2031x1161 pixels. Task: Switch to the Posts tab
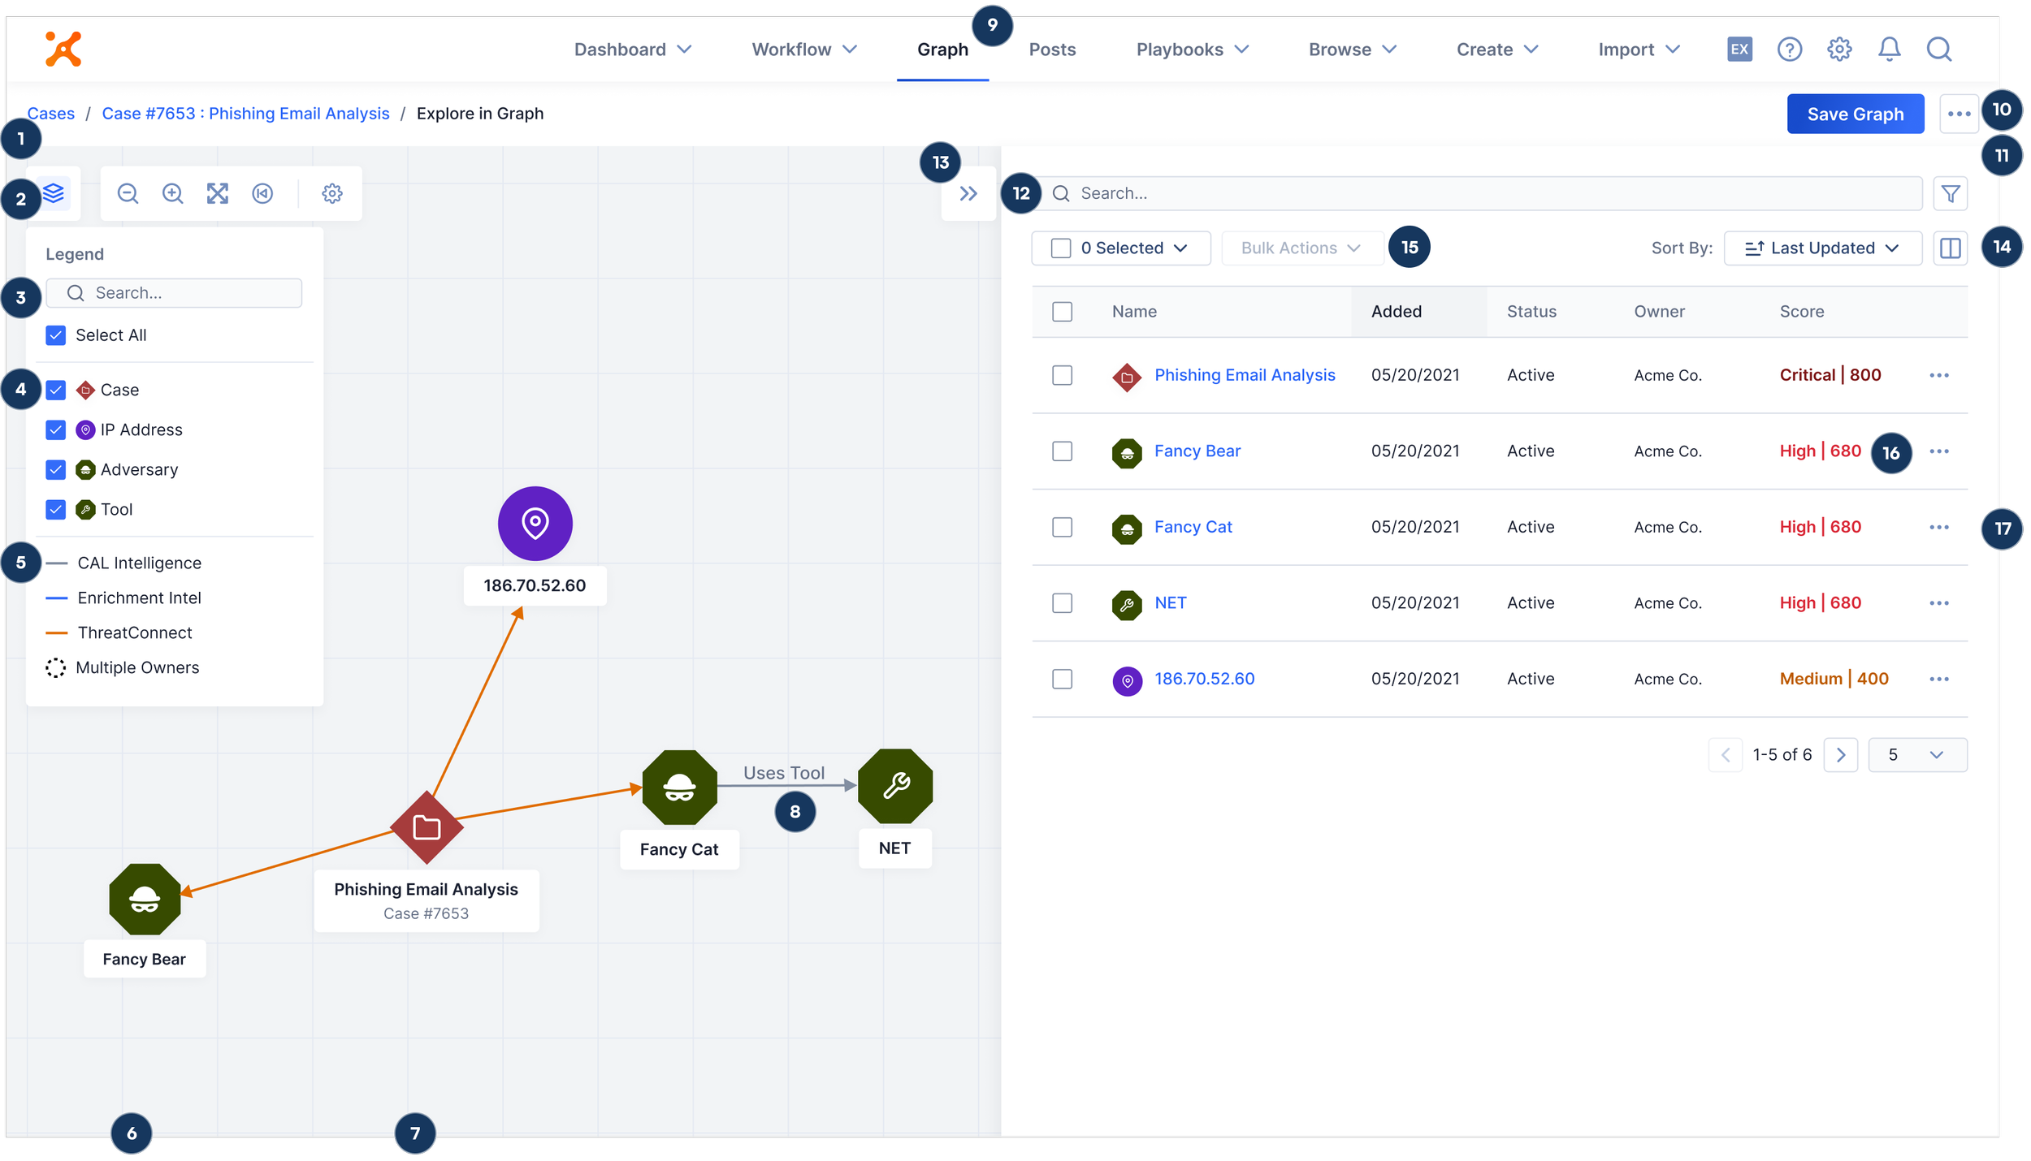[x=1051, y=50]
